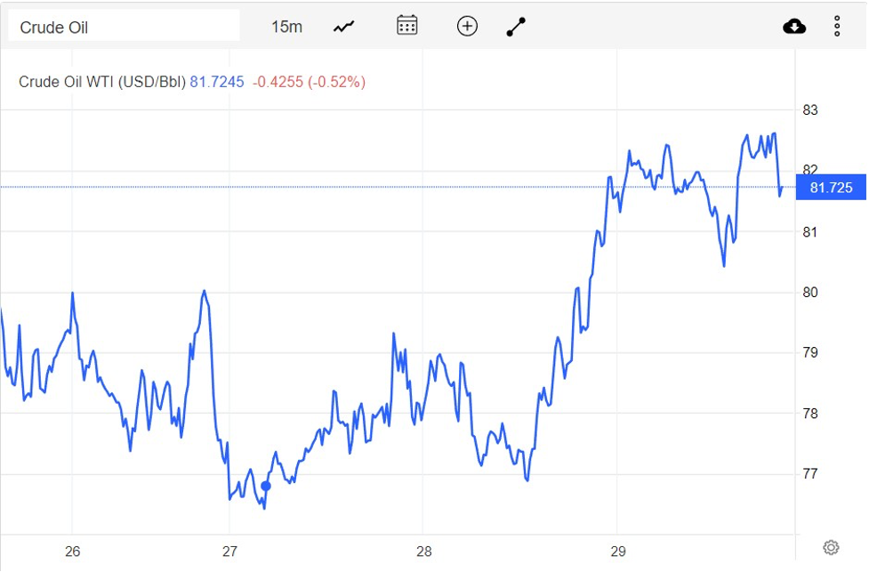Open the three-dot more options menu
This screenshot has width=869, height=572.
pyautogui.click(x=837, y=27)
